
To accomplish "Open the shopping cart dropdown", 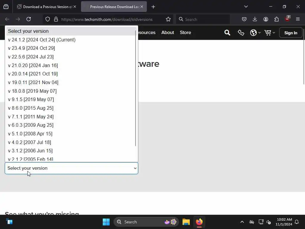I will pyautogui.click(x=270, y=33).
